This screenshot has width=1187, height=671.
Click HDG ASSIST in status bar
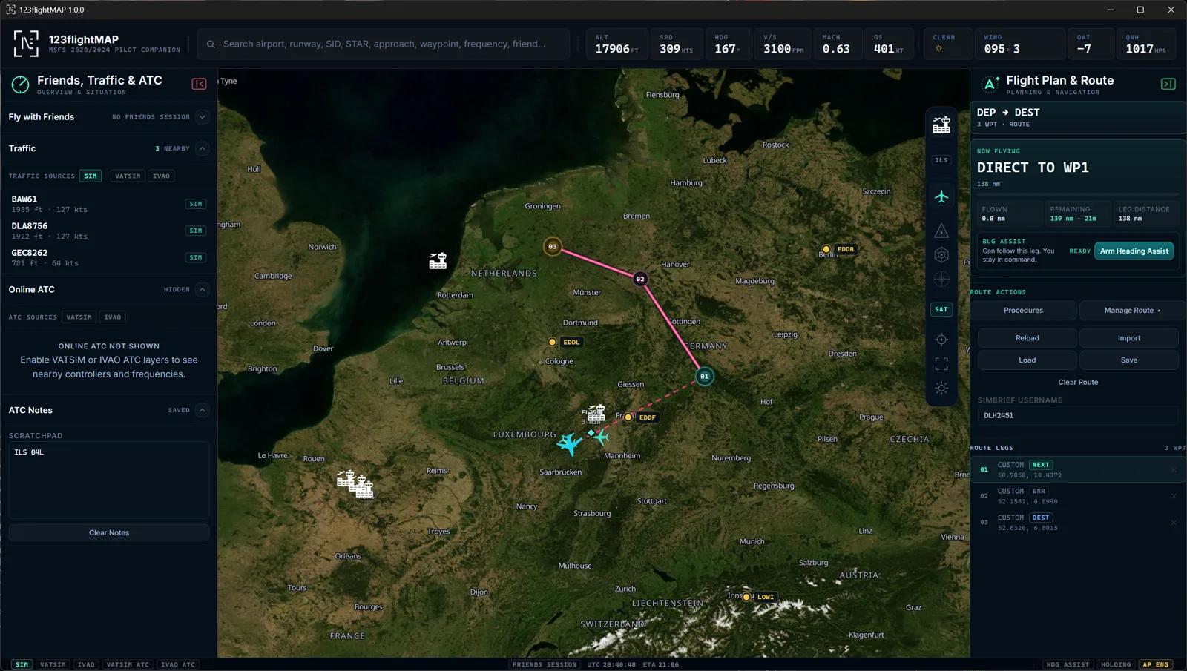tap(1068, 664)
